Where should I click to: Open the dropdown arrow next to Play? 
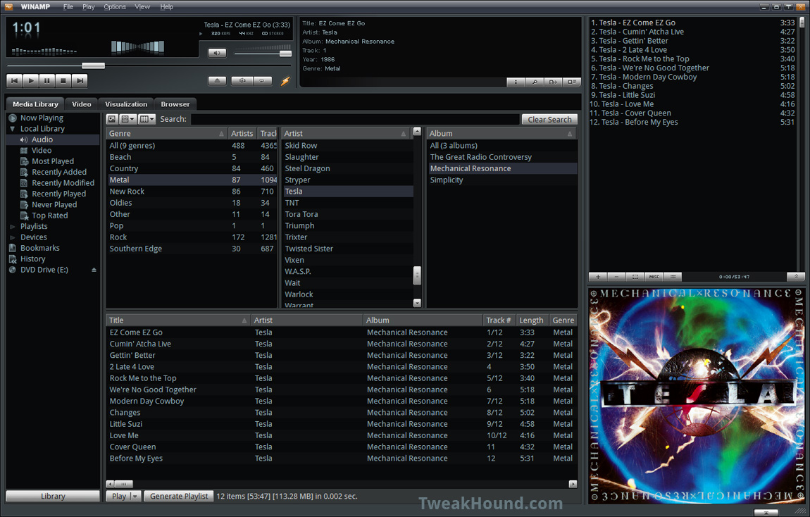(135, 497)
